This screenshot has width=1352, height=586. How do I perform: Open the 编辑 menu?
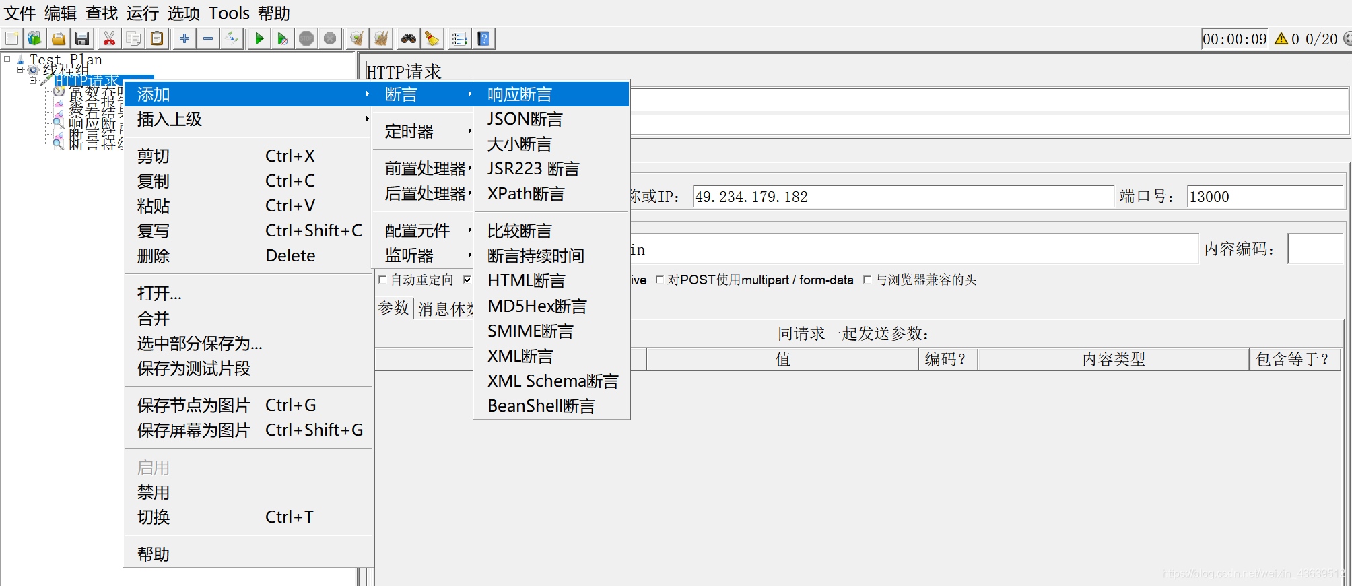pyautogui.click(x=61, y=13)
